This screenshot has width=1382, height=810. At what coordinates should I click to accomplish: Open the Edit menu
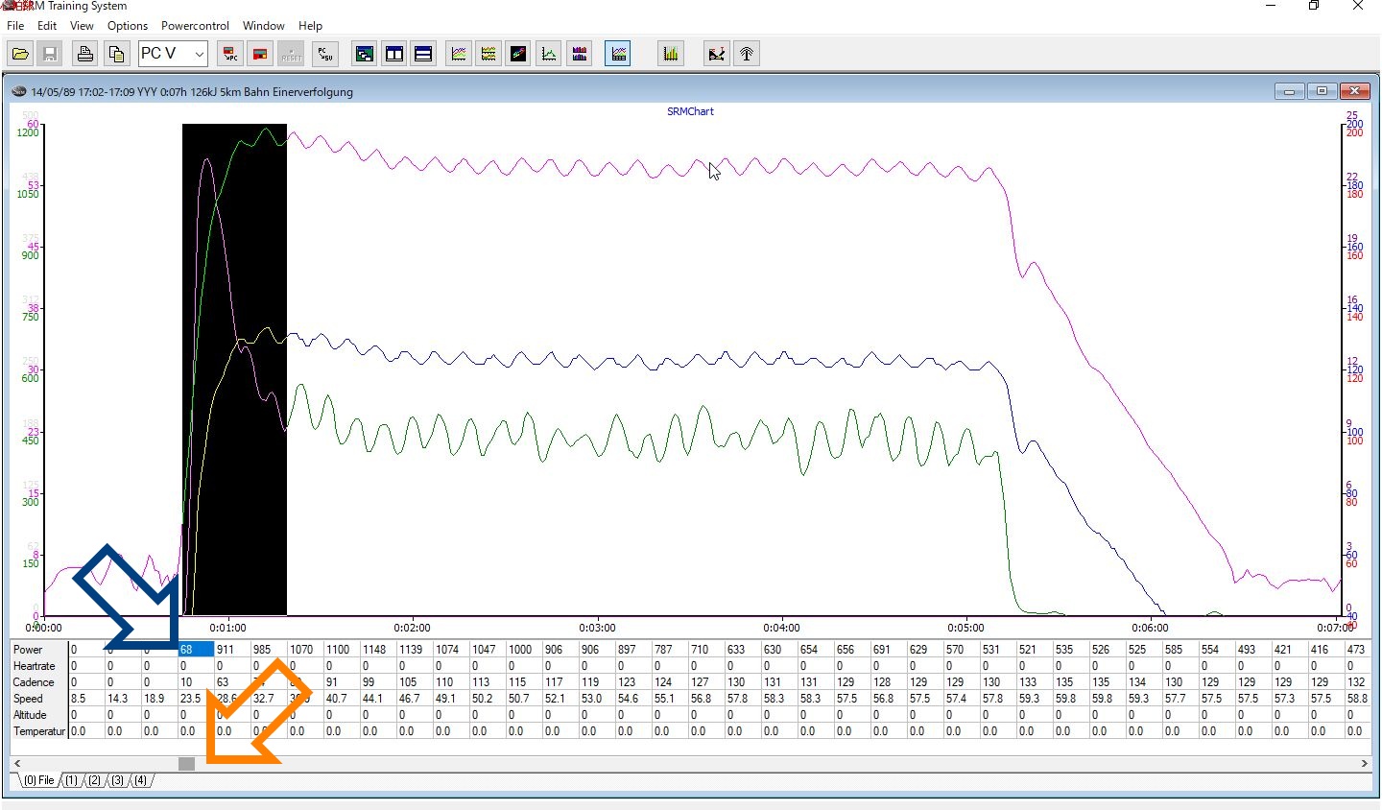click(x=47, y=26)
